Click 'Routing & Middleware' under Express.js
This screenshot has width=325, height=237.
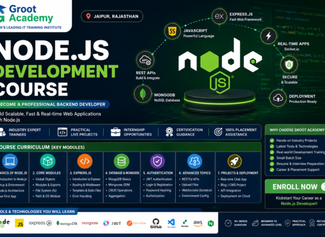point(86,185)
